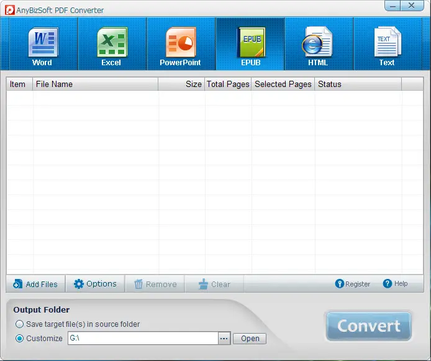The width and height of the screenshot is (431, 361).
Task: Clear the file list
Action: tap(214, 284)
